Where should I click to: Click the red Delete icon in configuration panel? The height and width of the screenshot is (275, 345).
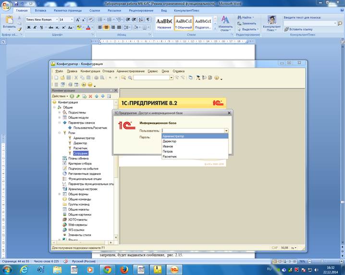(90, 96)
